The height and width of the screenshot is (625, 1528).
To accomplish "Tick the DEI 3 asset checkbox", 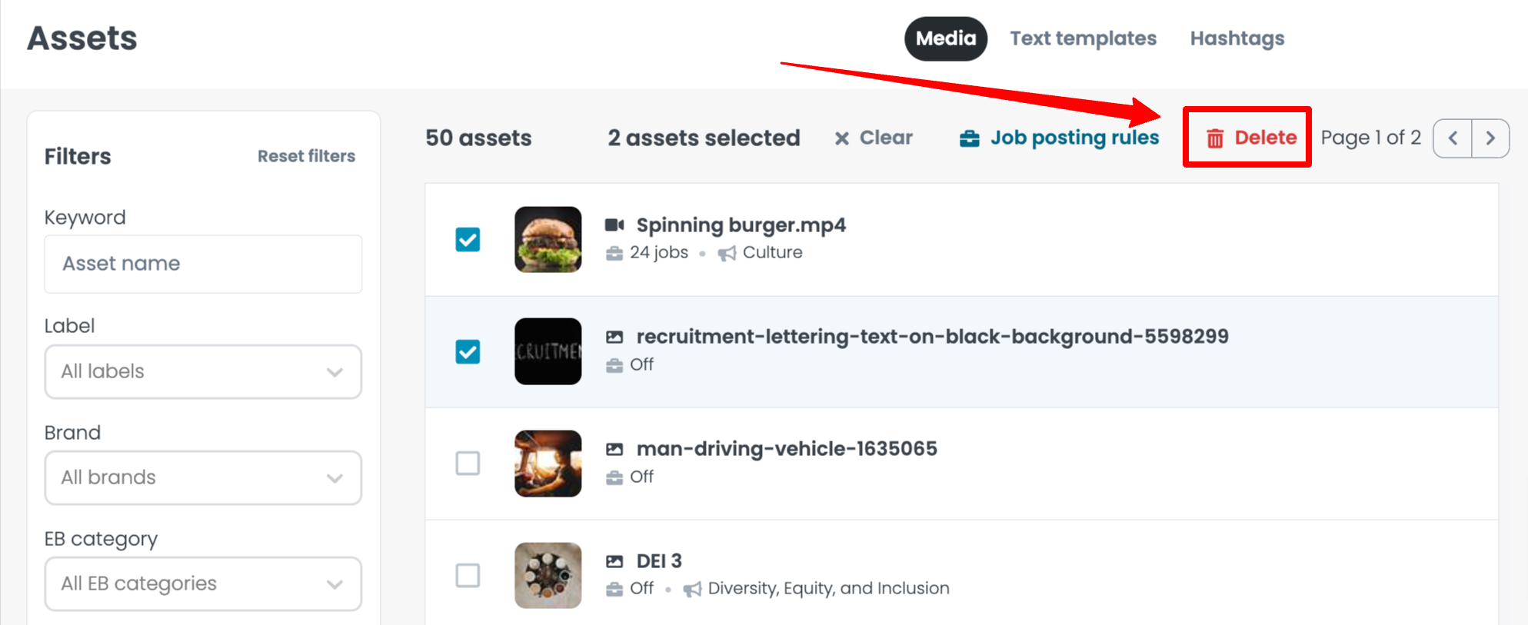I will pos(468,575).
